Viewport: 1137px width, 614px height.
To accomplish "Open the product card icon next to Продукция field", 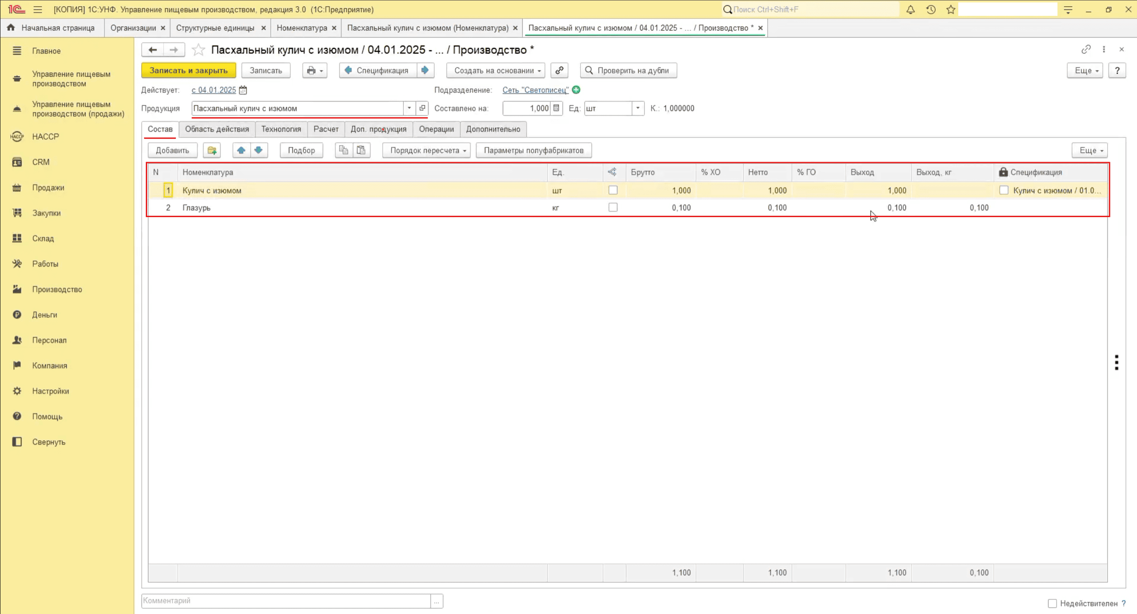I will pyautogui.click(x=422, y=108).
